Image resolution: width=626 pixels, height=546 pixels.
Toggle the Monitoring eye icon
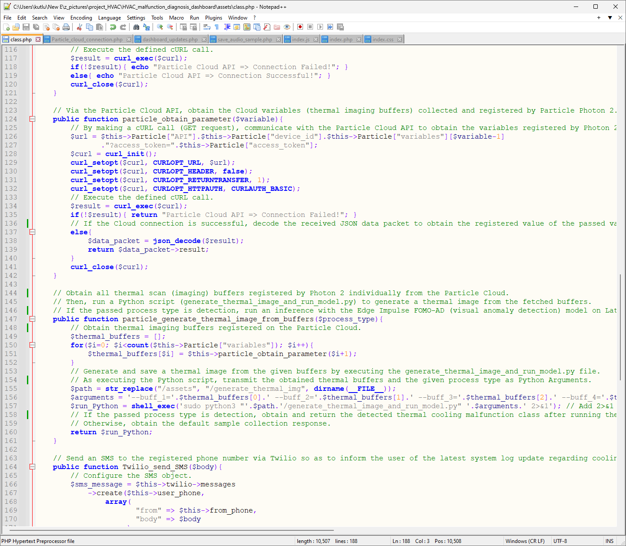(287, 27)
